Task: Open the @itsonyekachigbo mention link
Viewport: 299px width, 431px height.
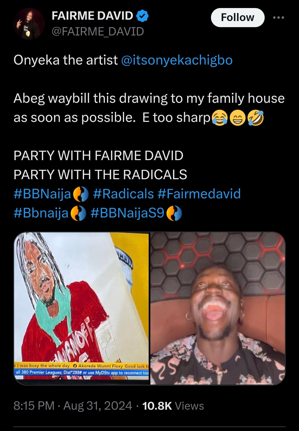Action: pos(177,60)
